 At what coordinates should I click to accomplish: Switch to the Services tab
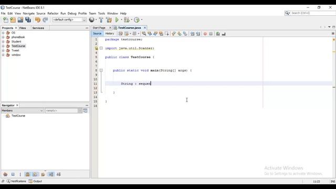pos(38,28)
